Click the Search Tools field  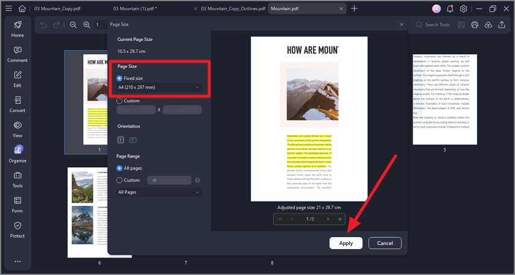(x=433, y=25)
